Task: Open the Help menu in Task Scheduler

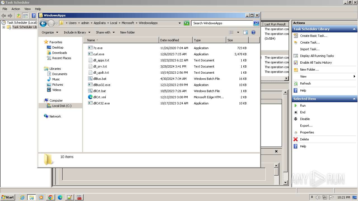Action: (x=38, y=9)
